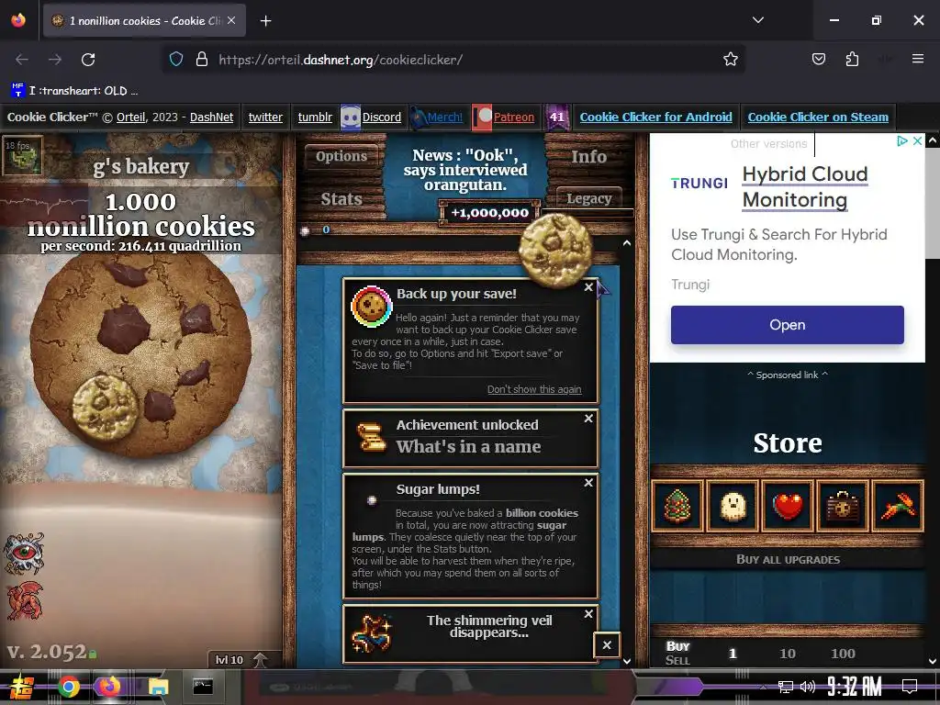Viewport: 940px width, 705px height.
Task: Save to Pocket icon
Action: click(818, 60)
